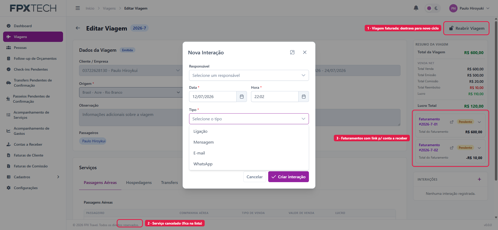Go to Início breadcrumb
Image resolution: width=498 pixels, height=230 pixels.
(x=90, y=8)
